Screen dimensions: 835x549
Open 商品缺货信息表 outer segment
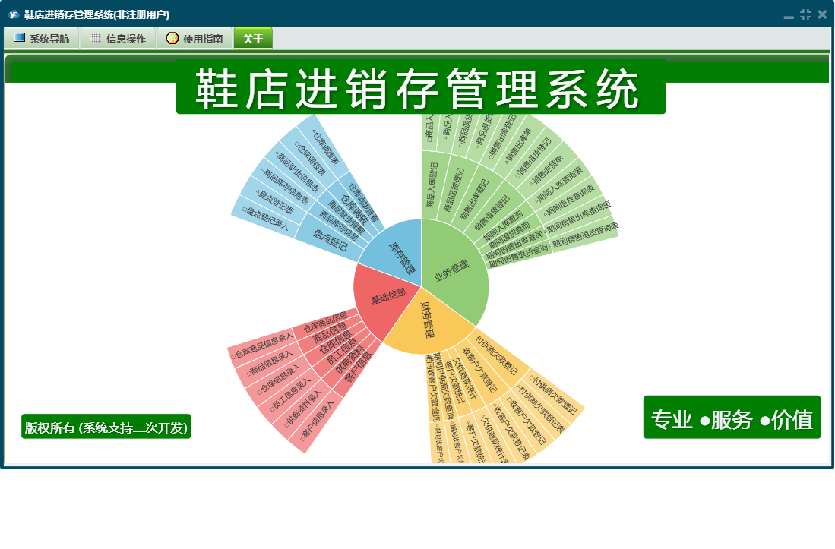click(x=298, y=172)
